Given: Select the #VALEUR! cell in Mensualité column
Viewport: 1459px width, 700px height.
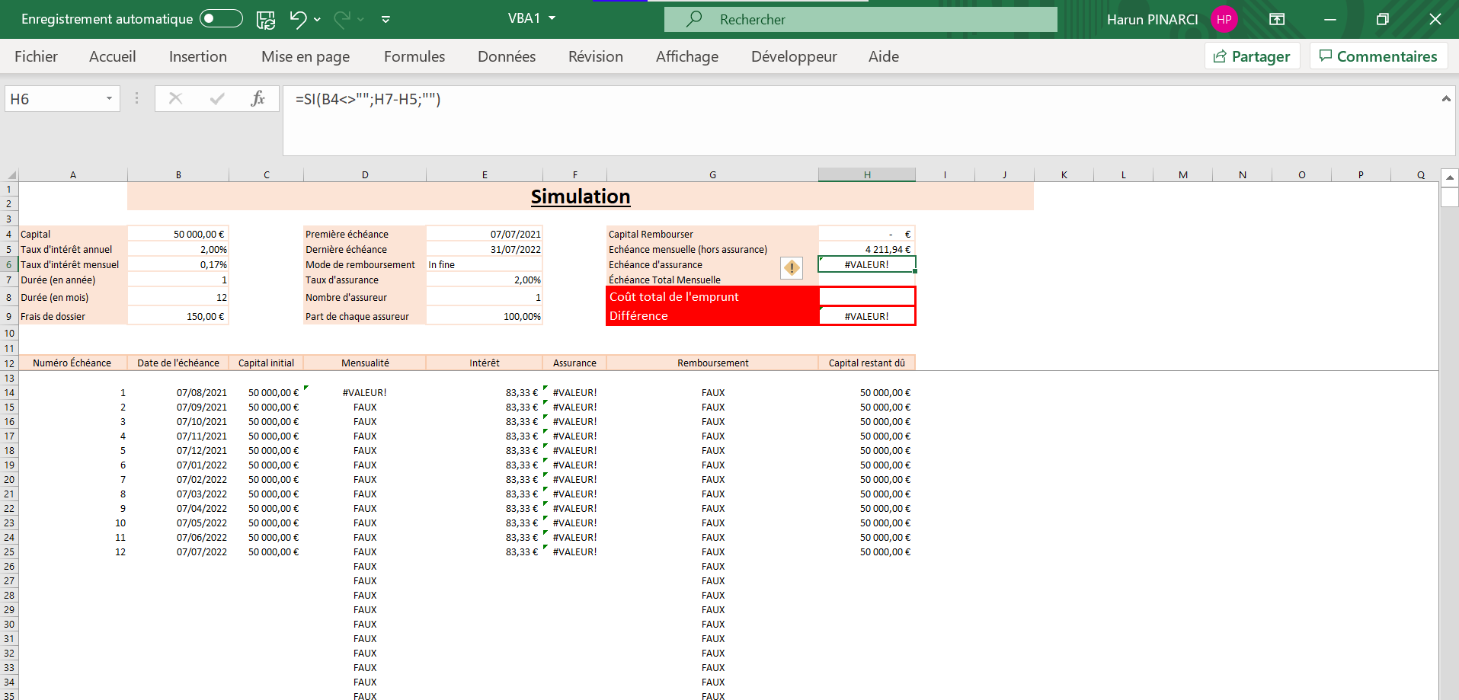Looking at the screenshot, I should (x=365, y=392).
